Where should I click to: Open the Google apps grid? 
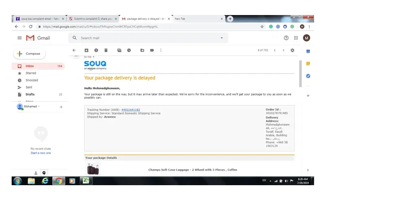[296, 38]
